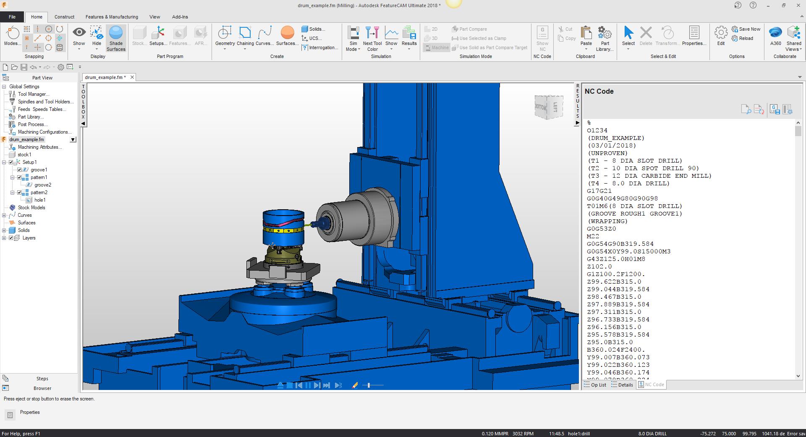Open the Browser panel
Viewport: 806px width, 437px height.
click(x=42, y=388)
